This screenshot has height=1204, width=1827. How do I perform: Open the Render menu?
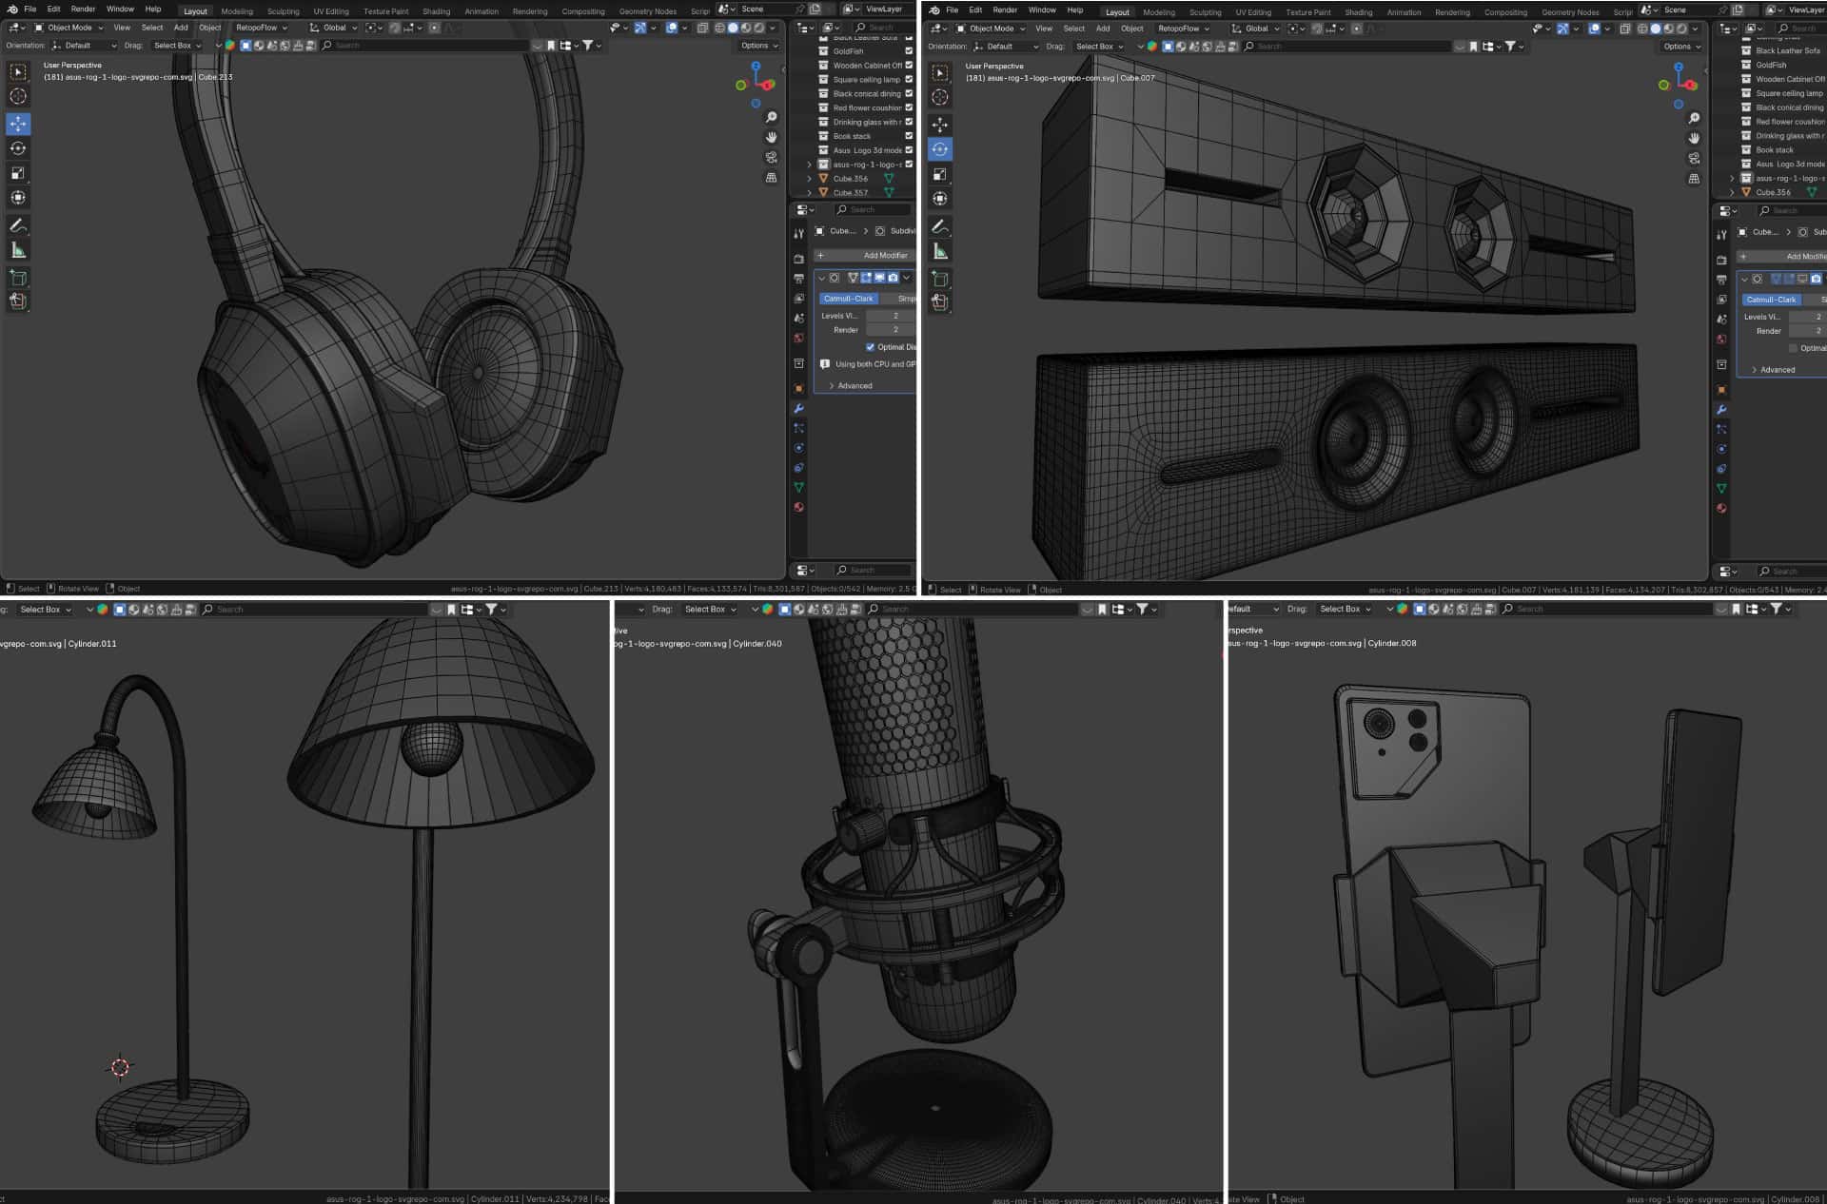coord(83,9)
